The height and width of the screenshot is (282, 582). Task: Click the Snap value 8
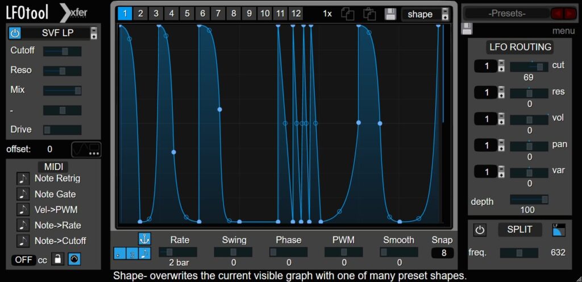coord(442,254)
